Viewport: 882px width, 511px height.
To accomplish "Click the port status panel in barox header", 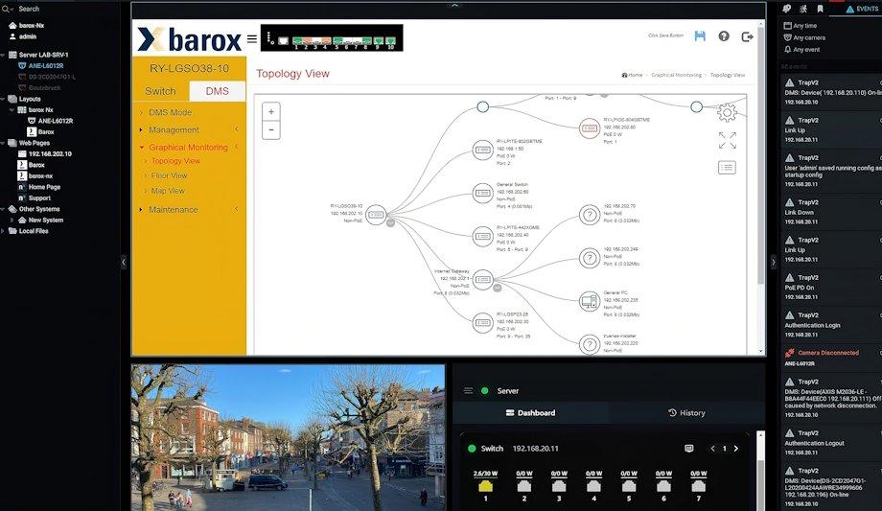I will (332, 37).
